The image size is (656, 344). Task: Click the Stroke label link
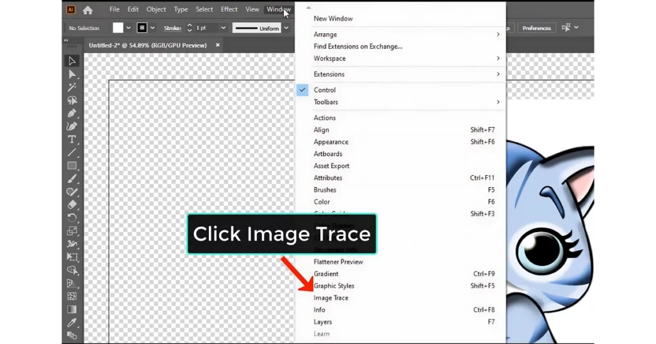(172, 28)
